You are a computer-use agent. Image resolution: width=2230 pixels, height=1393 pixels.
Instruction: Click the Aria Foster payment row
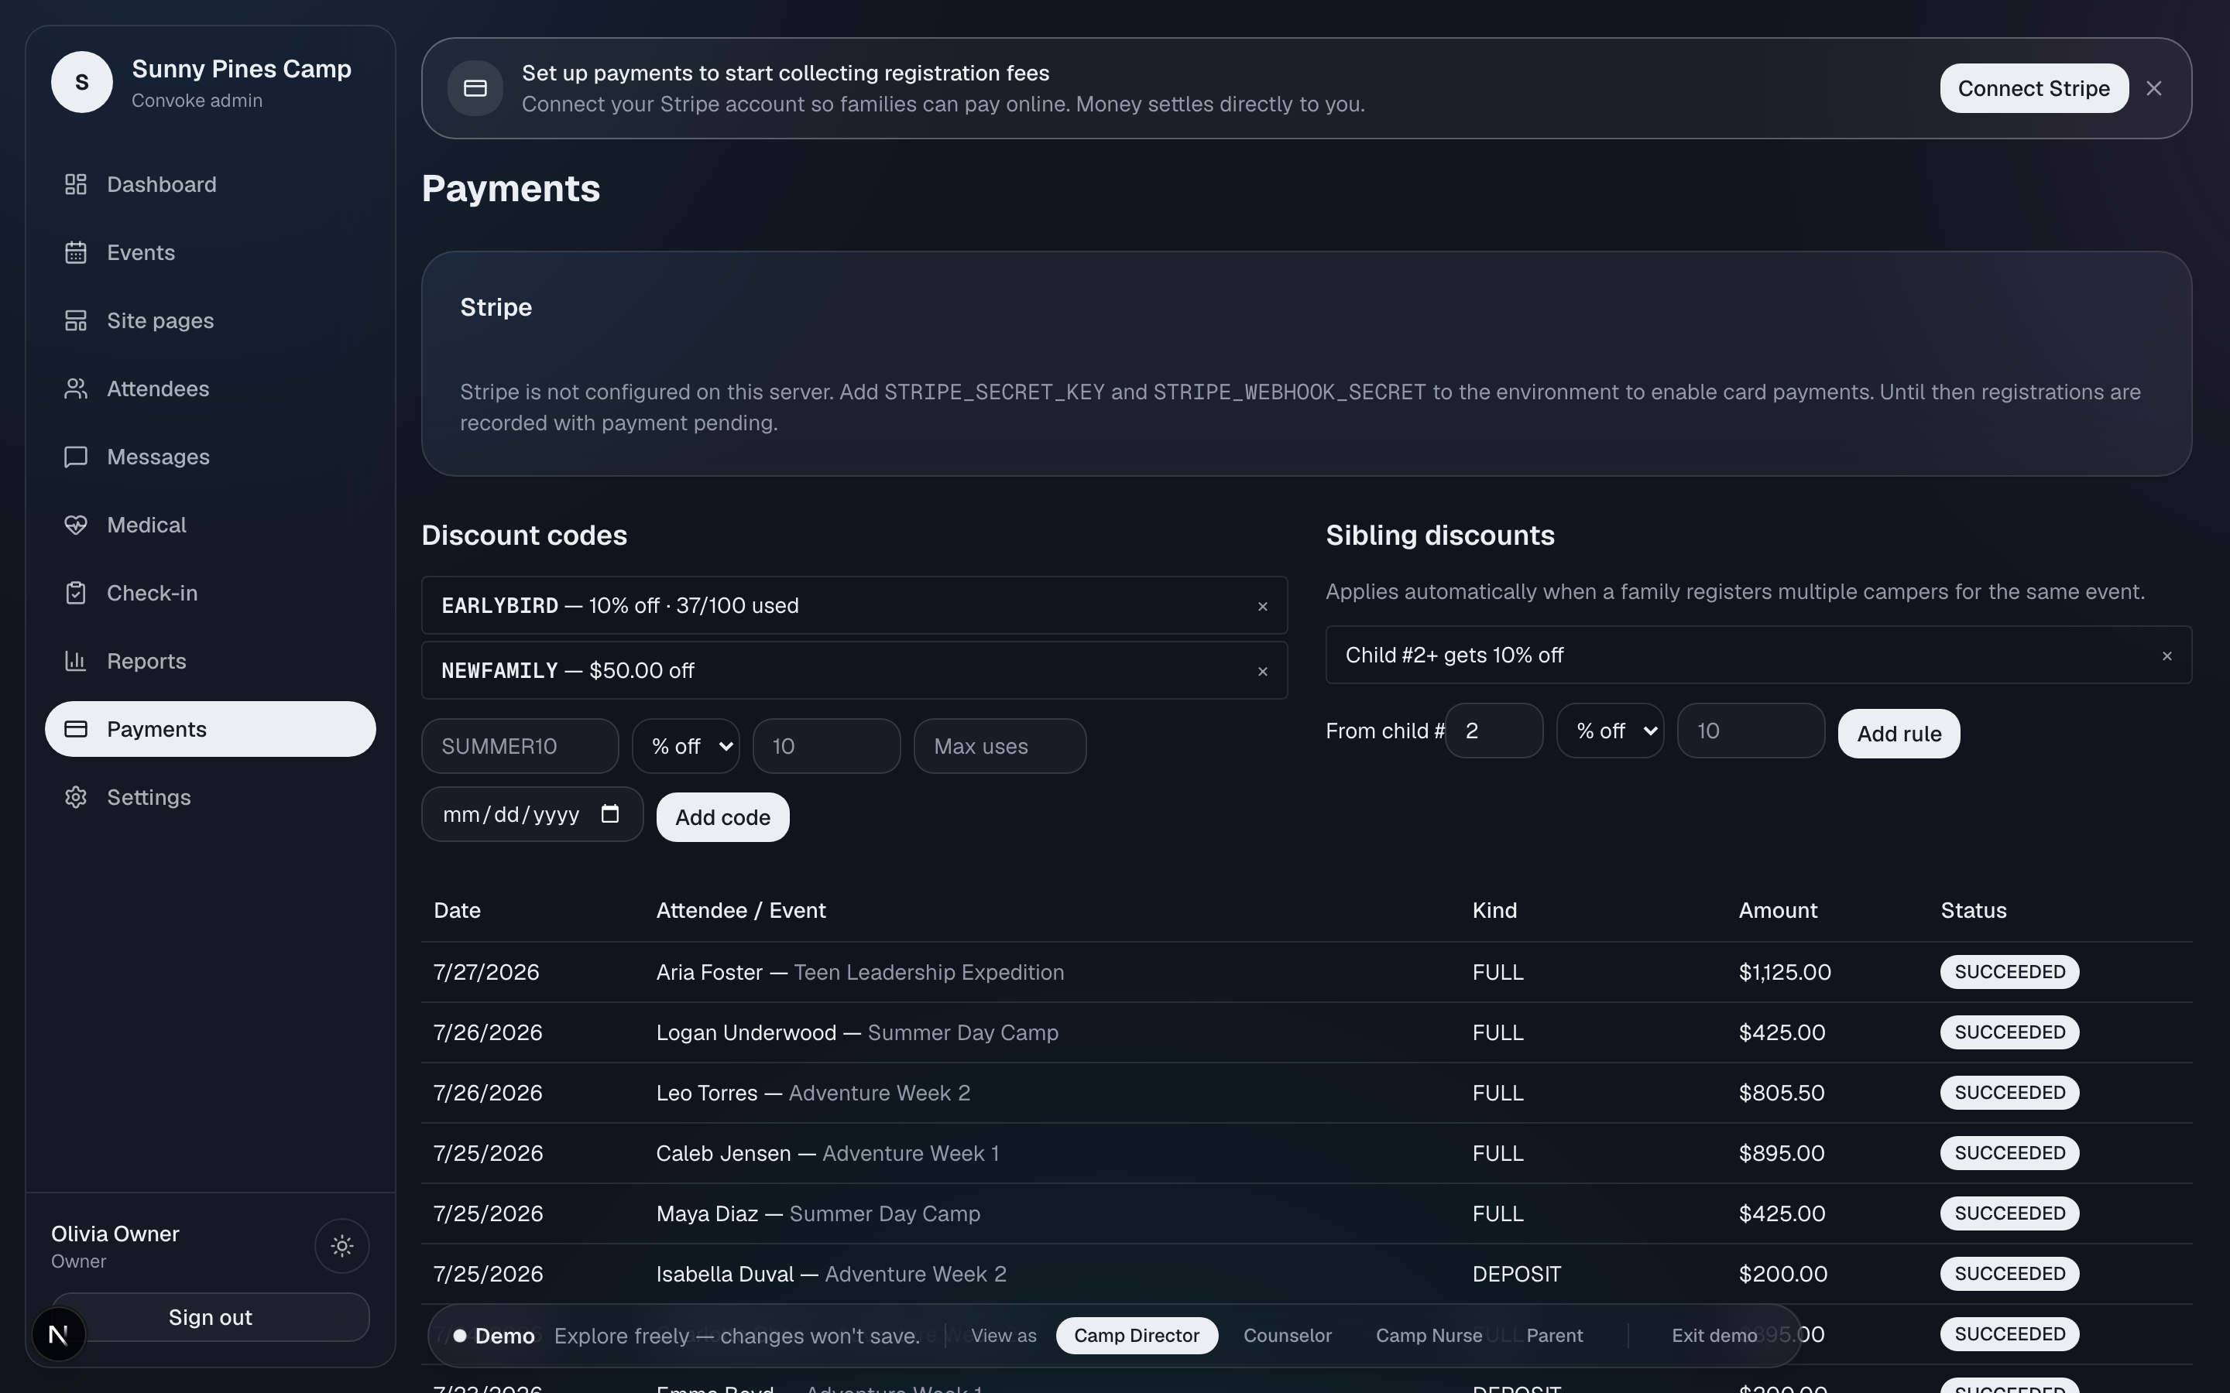click(x=1307, y=973)
